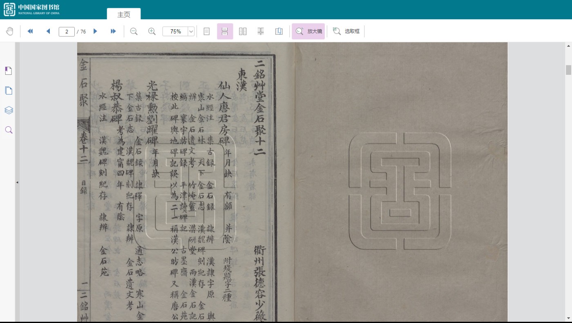This screenshot has width=572, height=323.
Task: Open the page thumbnails sidebar panel
Action: [9, 90]
